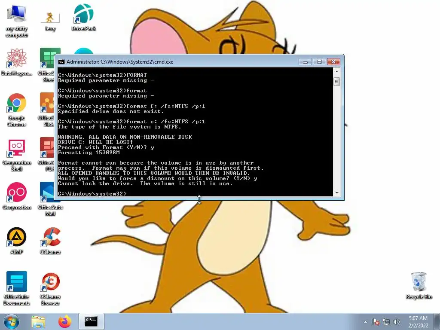The width and height of the screenshot is (440, 330).
Task: Close the Administrator cmd.exe window
Action: 333,62
